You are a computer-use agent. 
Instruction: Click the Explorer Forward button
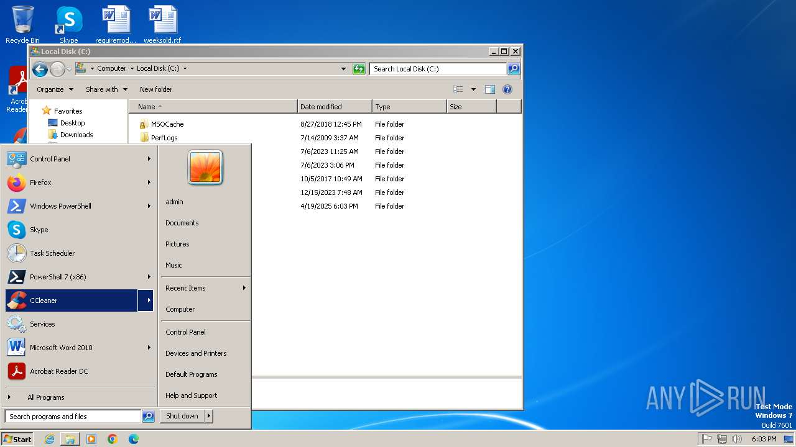click(x=57, y=69)
